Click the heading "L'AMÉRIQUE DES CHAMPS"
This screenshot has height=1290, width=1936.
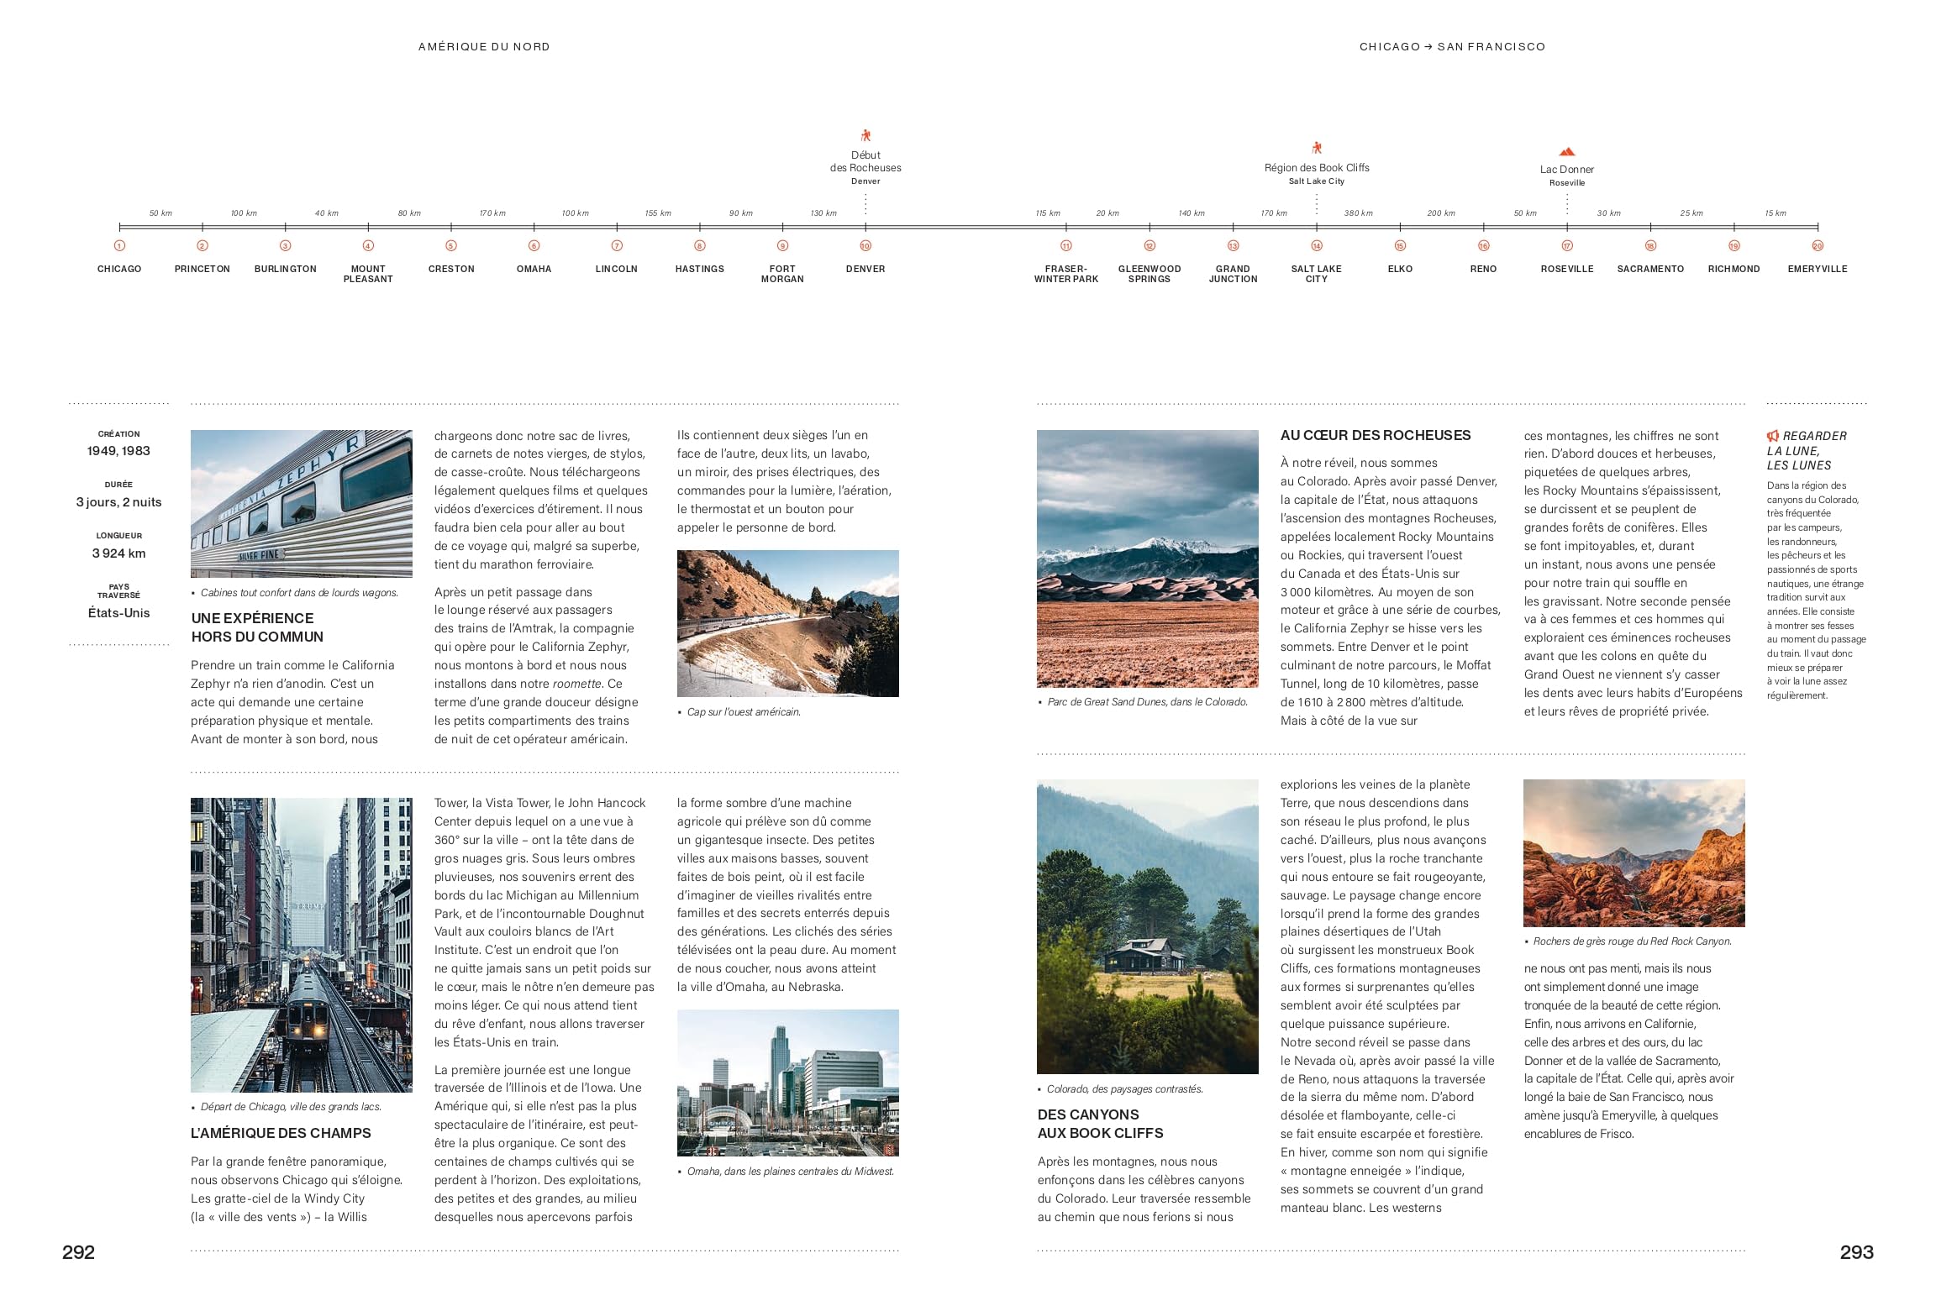click(x=281, y=1133)
